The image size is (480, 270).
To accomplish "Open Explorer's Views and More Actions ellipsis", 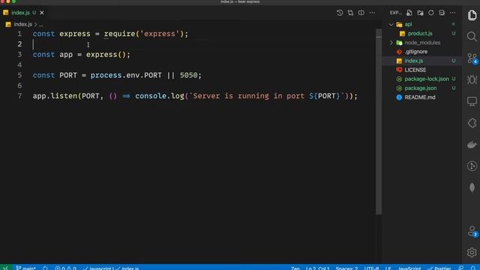I will point(453,13).
